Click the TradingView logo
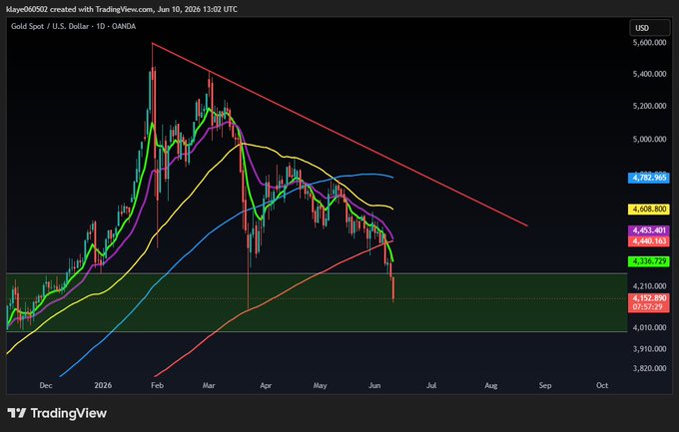Image resolution: width=679 pixels, height=432 pixels. [x=57, y=413]
